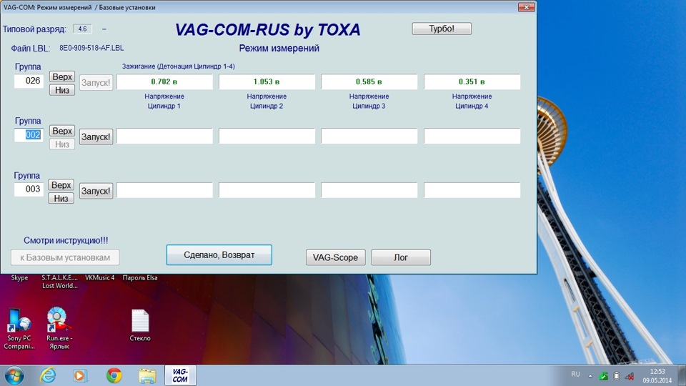Open the Skype desktop shortcut
Viewport: 686px width, 386px height.
[19, 277]
